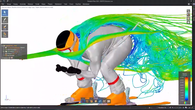
Task: Click the velocity color legend bar
Action: tap(186, 89)
